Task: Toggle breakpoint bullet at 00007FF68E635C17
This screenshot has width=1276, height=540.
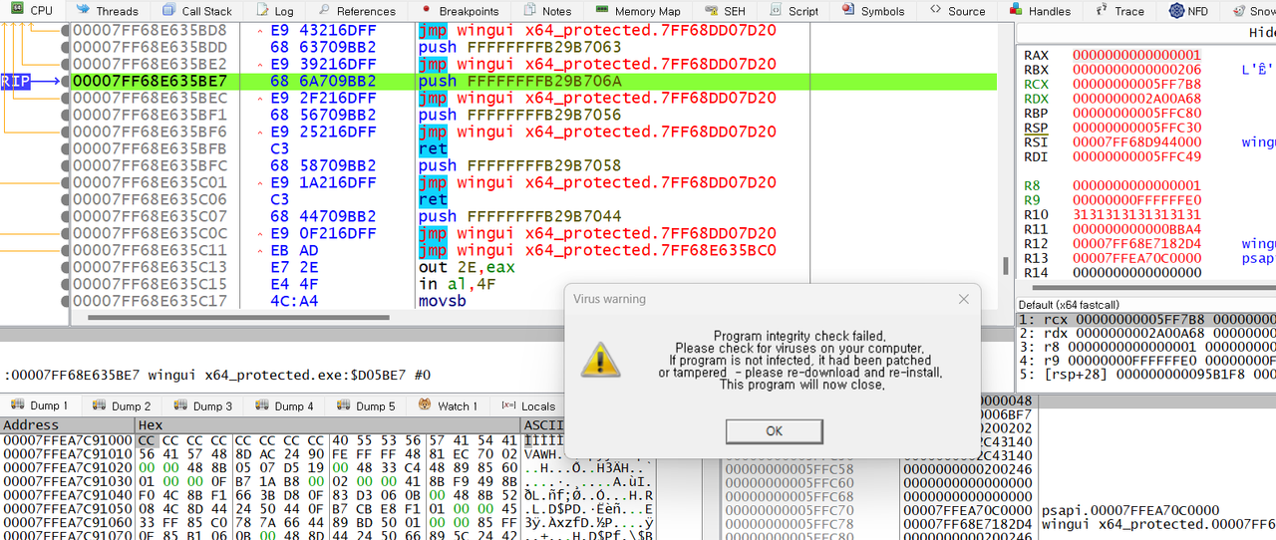Action: 65,301
